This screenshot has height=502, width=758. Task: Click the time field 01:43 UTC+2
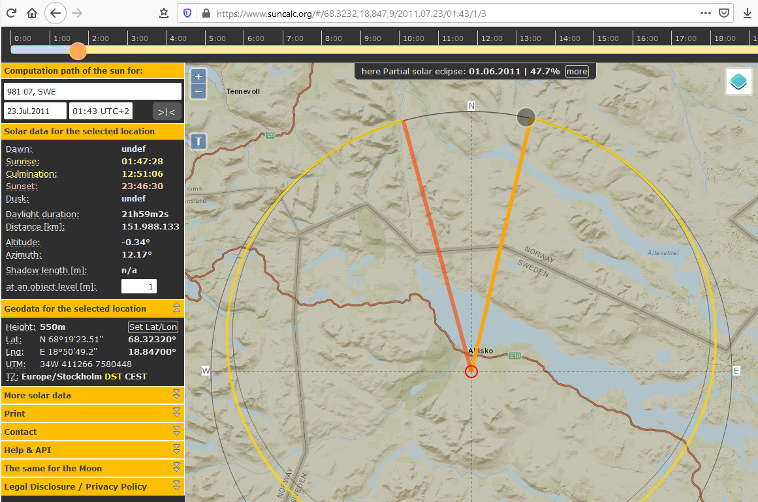tap(101, 111)
